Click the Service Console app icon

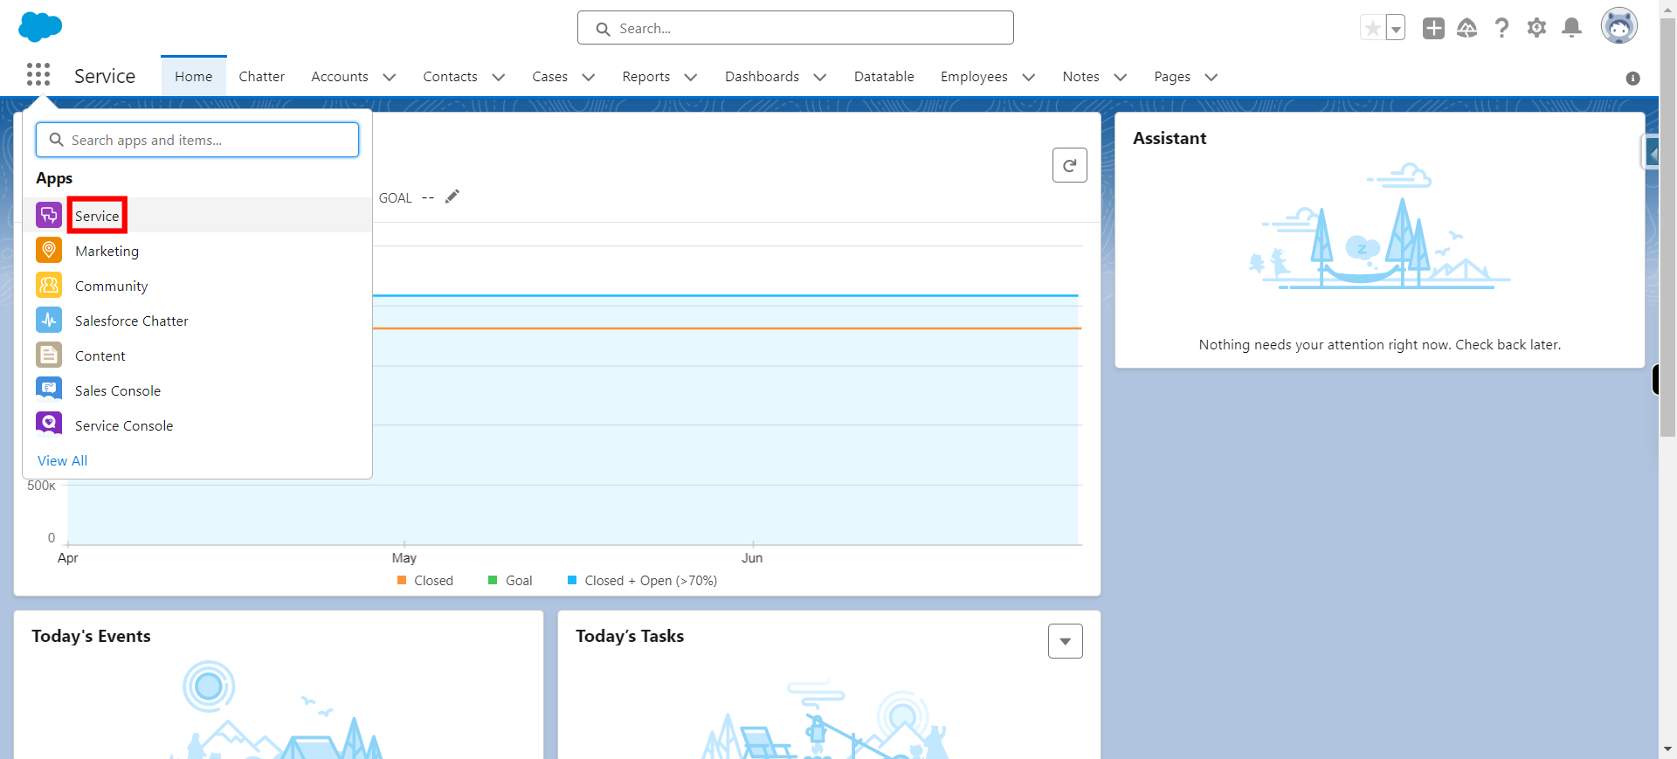pos(49,424)
